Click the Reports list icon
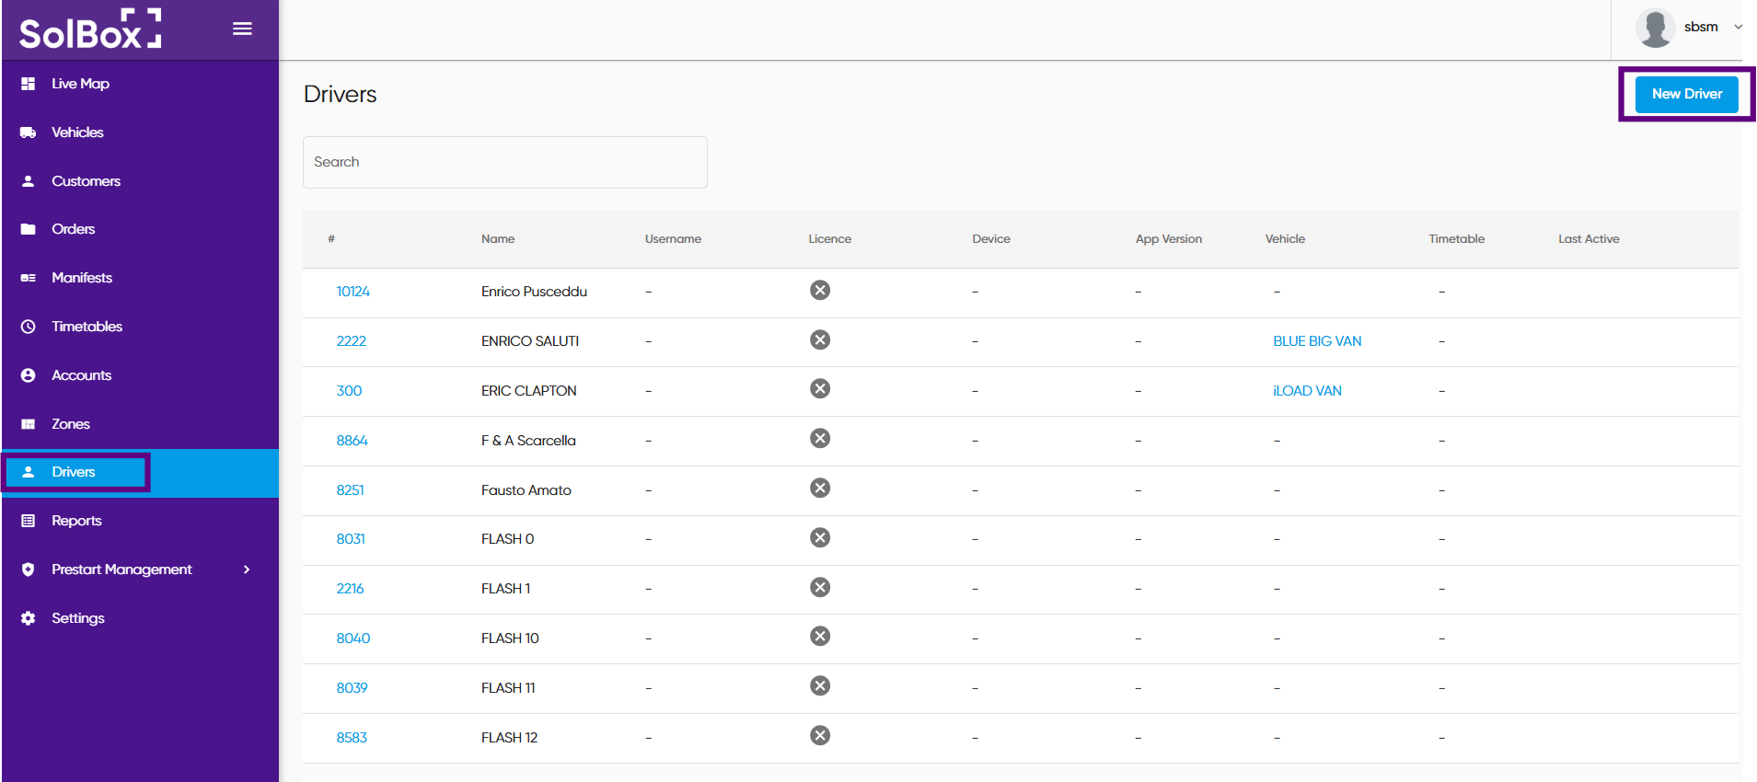 [29, 521]
